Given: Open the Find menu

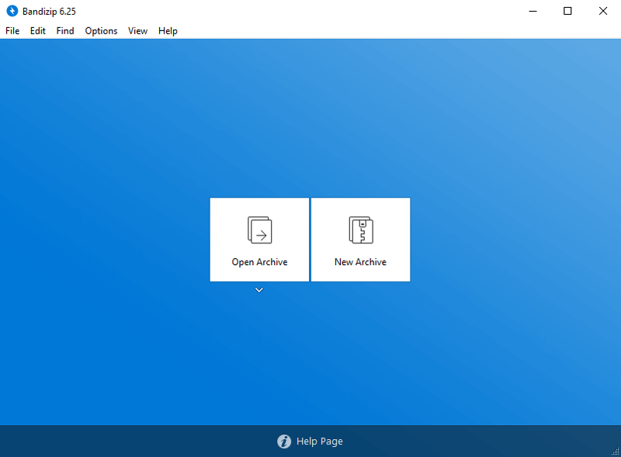Looking at the screenshot, I should (x=65, y=31).
